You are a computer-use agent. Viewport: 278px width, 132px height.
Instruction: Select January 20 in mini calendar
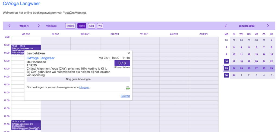[256, 61]
